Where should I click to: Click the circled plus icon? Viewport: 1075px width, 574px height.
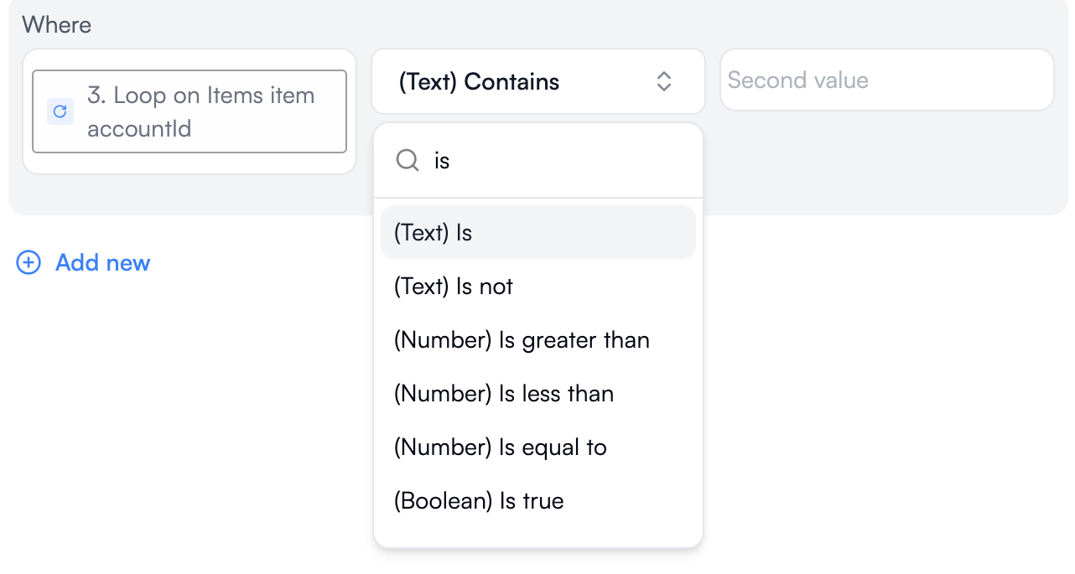point(29,263)
